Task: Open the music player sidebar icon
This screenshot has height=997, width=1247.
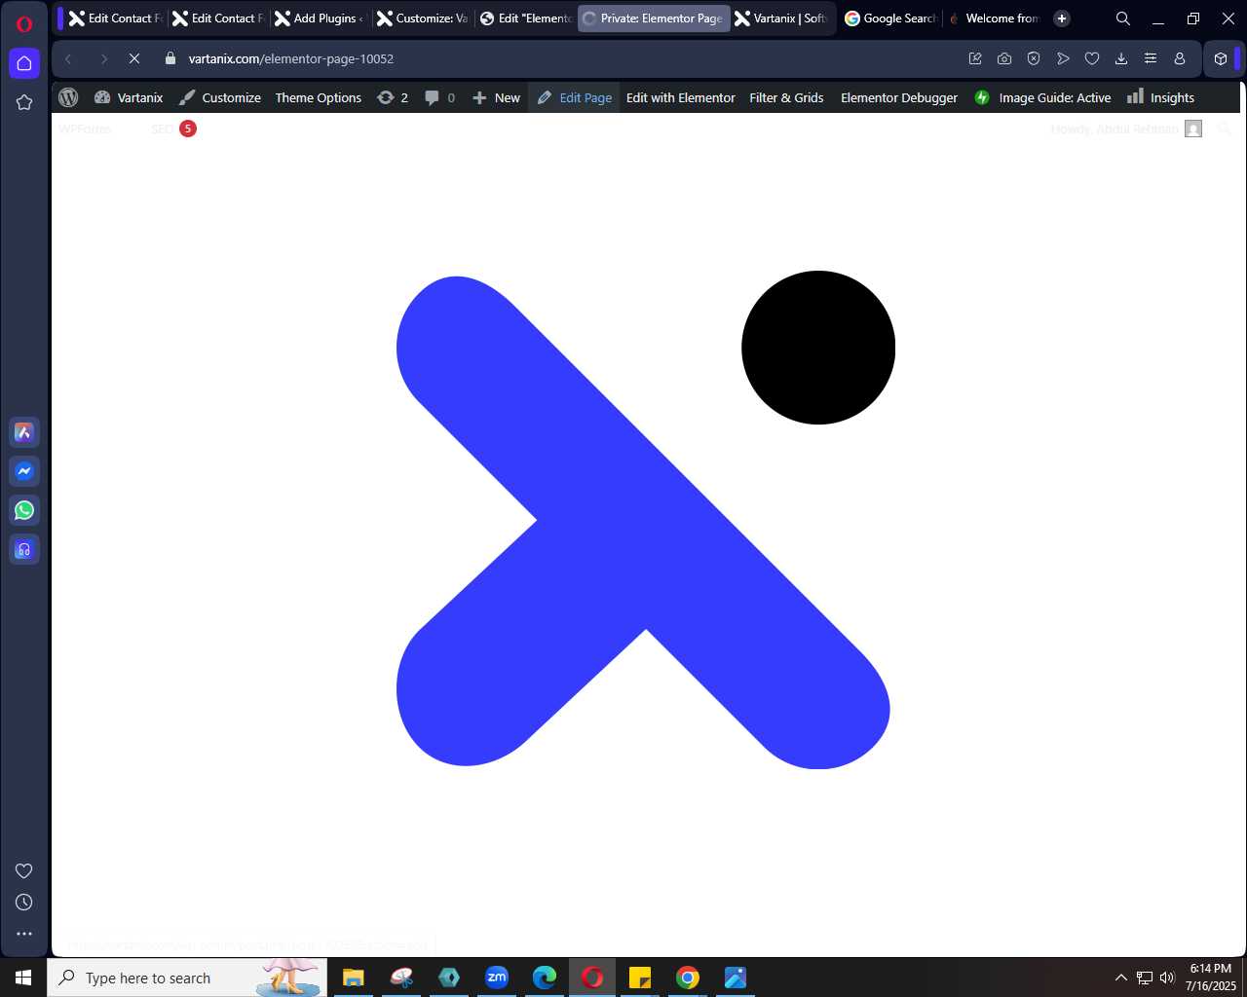Action: (24, 549)
